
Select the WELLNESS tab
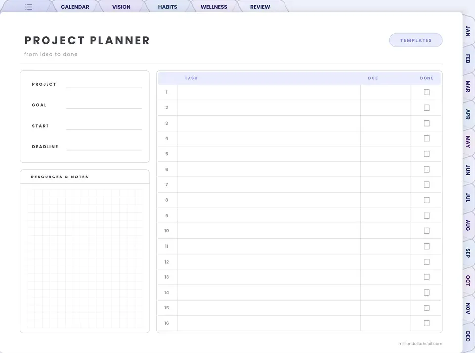coord(214,7)
